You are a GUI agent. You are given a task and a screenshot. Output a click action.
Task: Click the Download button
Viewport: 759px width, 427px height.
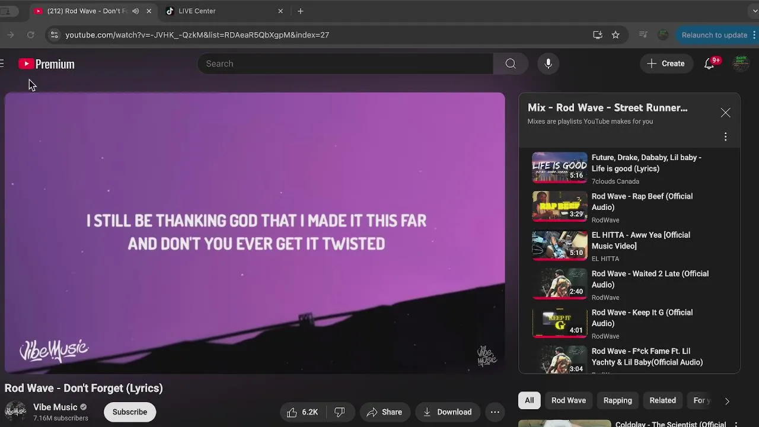coord(447,412)
